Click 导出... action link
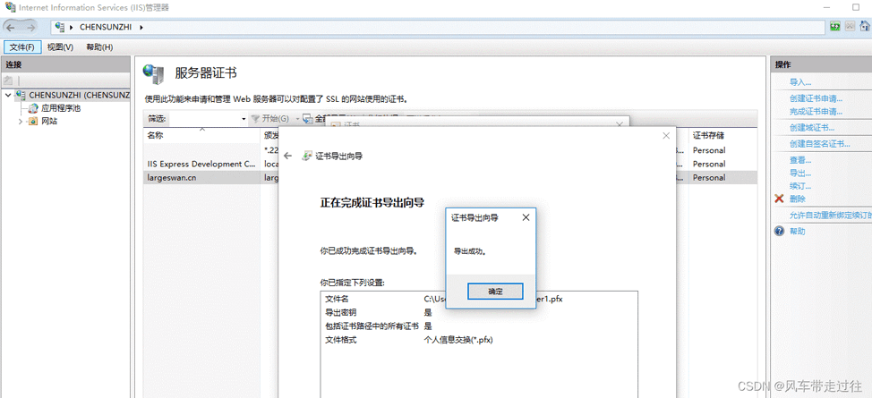 800,174
